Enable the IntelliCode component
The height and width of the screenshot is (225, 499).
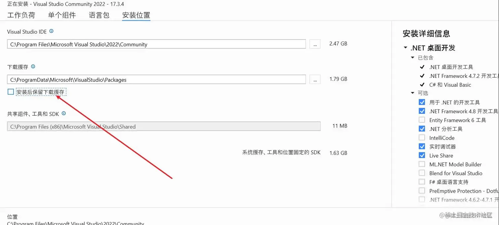click(x=422, y=138)
